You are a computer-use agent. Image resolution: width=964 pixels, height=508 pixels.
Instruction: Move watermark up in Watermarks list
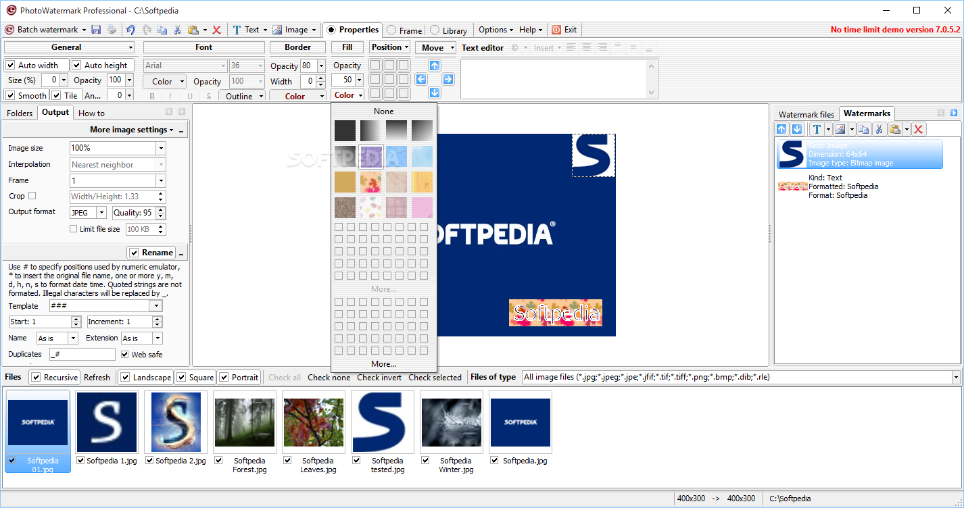pyautogui.click(x=782, y=129)
